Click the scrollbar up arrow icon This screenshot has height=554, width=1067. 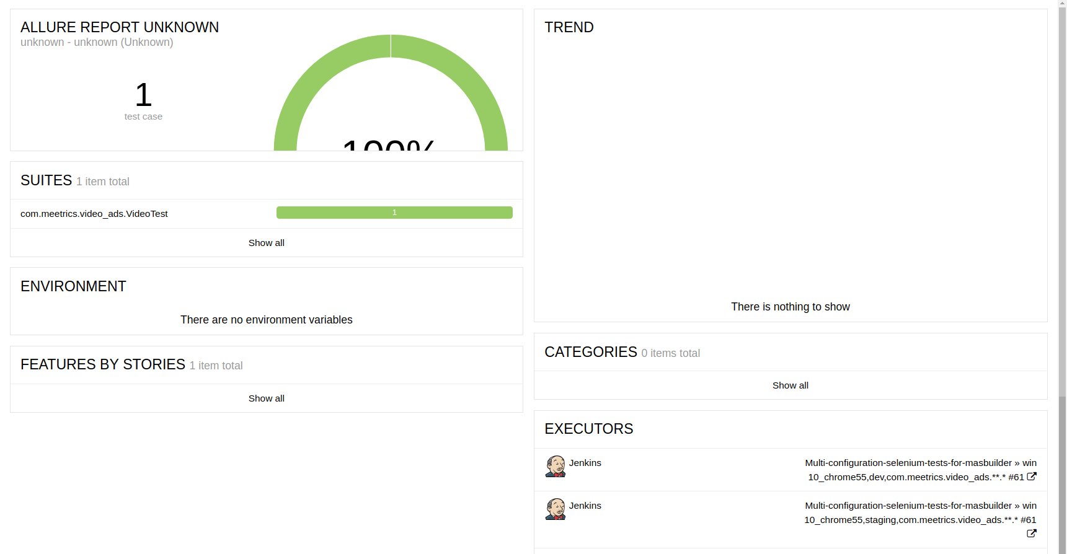(1061, 4)
